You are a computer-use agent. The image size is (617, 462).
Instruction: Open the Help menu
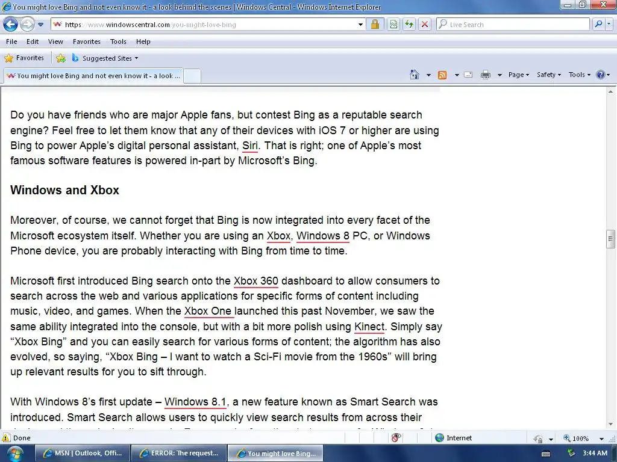click(x=143, y=42)
